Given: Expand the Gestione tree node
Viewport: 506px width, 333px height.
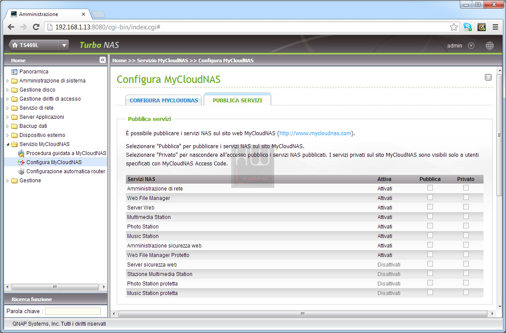Looking at the screenshot, I should point(8,181).
